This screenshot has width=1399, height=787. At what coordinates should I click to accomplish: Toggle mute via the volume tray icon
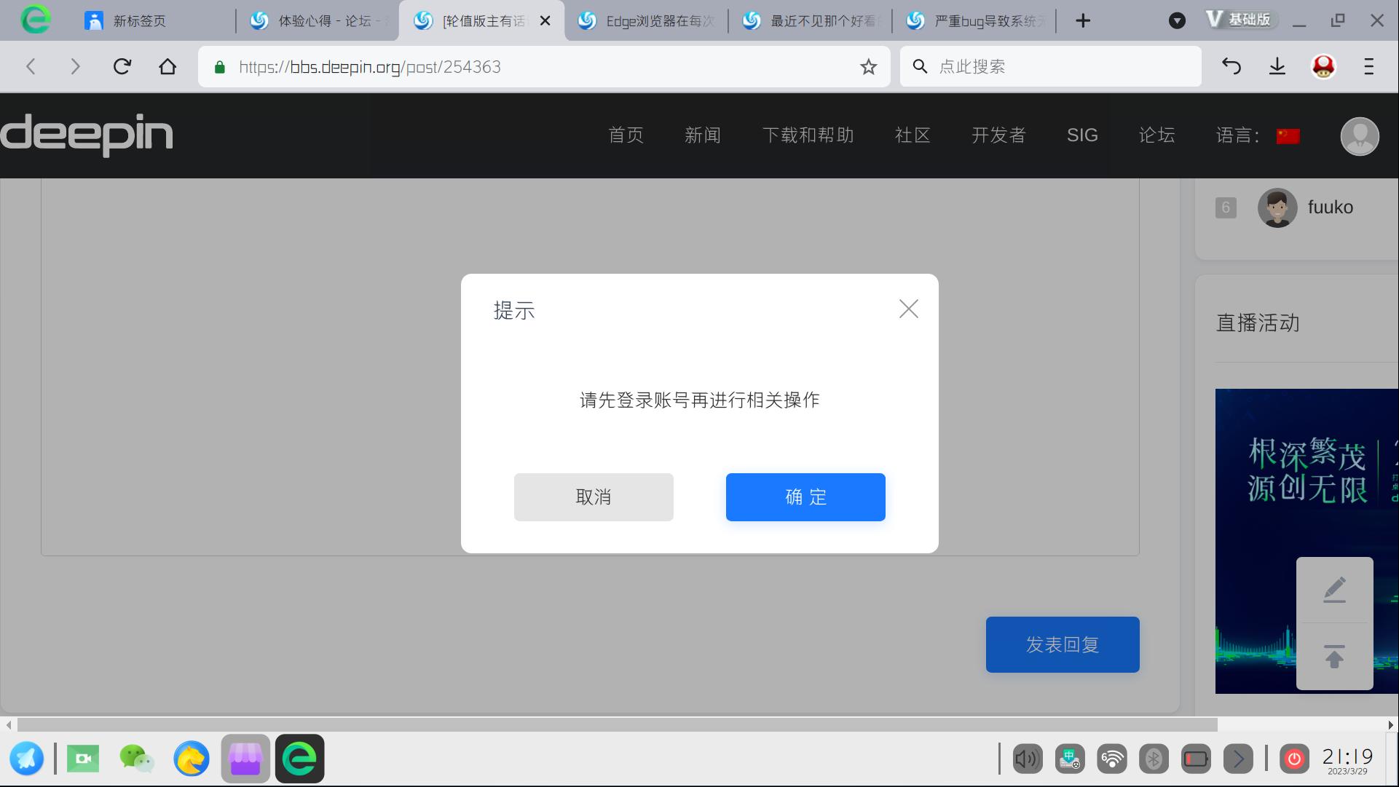point(1027,759)
